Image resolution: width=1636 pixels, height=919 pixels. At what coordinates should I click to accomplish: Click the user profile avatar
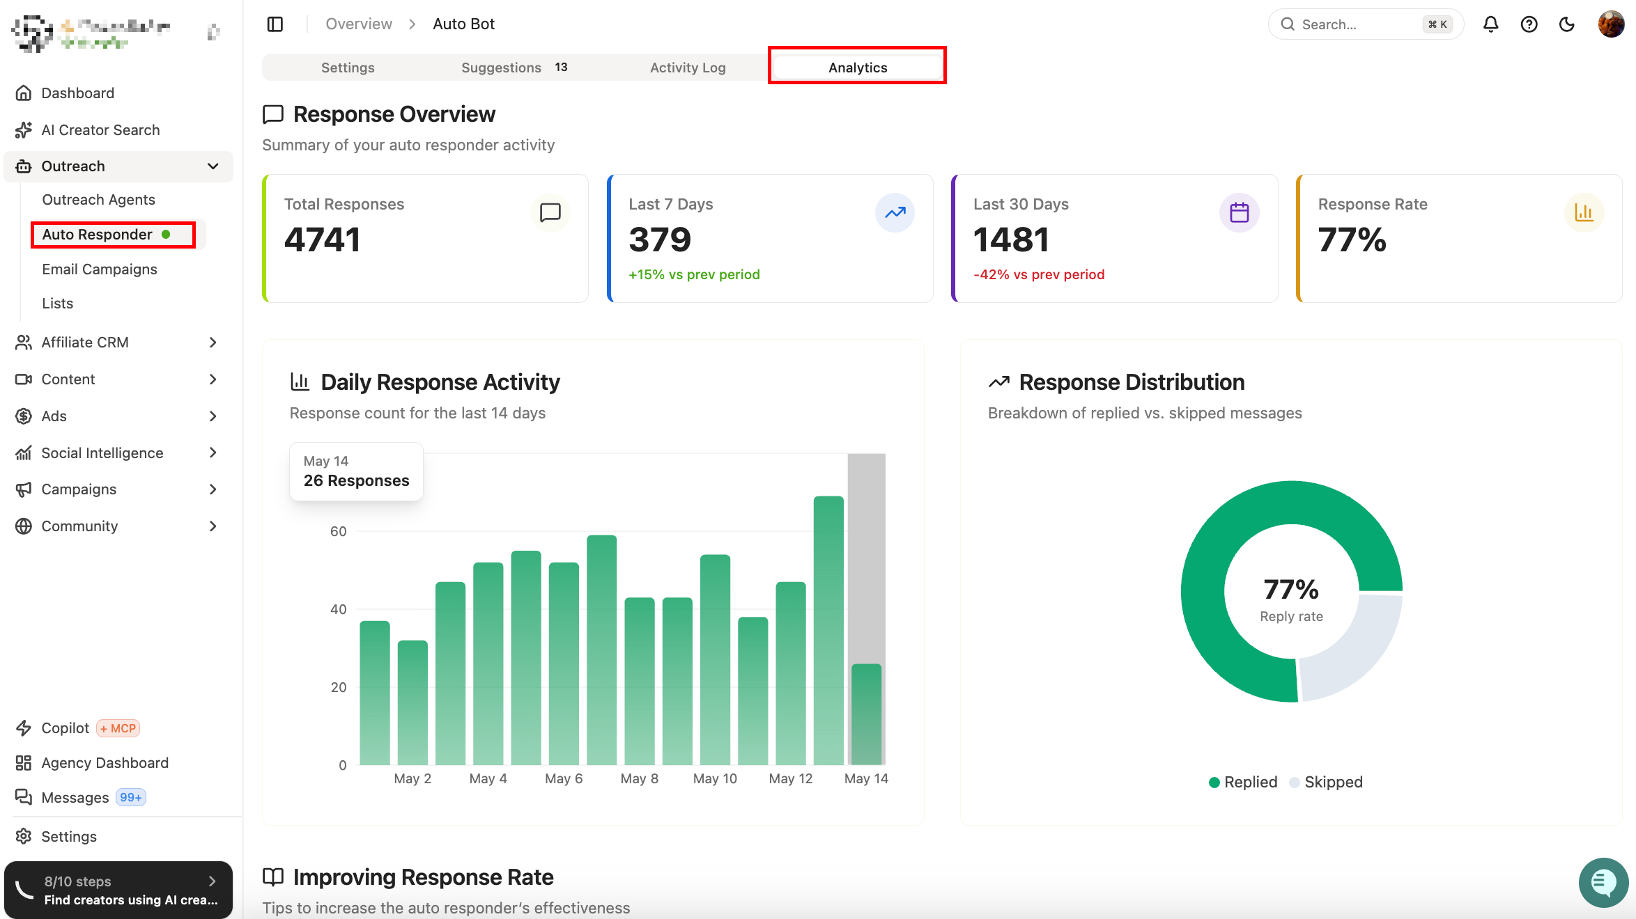click(x=1611, y=24)
